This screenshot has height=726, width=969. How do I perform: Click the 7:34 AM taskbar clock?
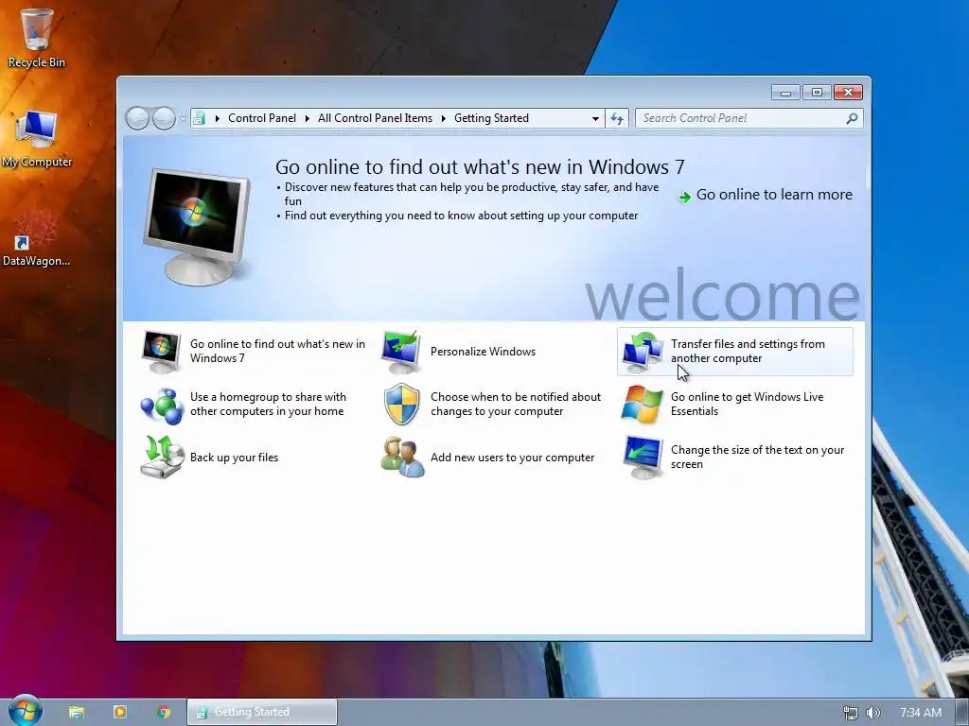click(x=920, y=713)
